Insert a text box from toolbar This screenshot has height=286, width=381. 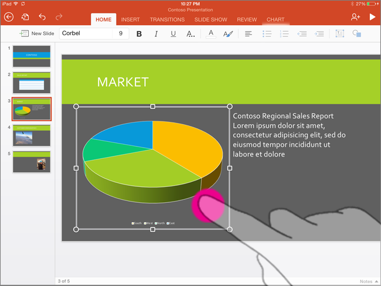click(x=339, y=34)
